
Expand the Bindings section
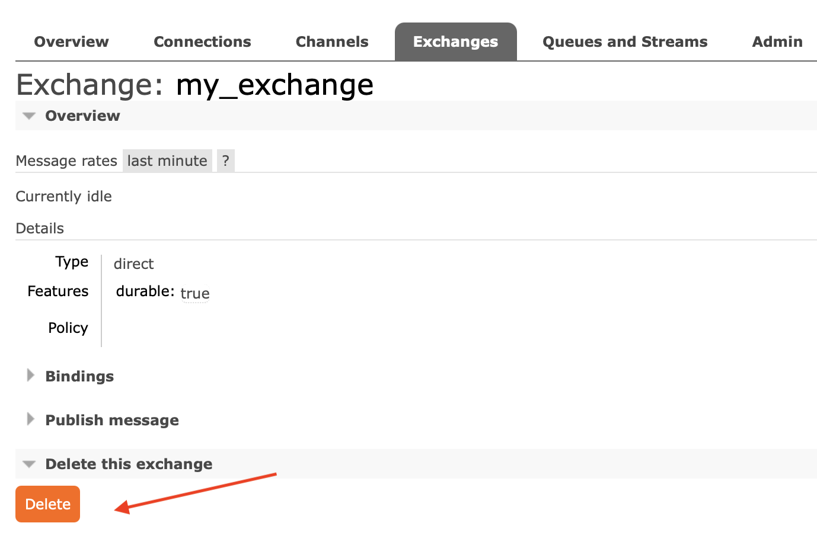pos(79,376)
